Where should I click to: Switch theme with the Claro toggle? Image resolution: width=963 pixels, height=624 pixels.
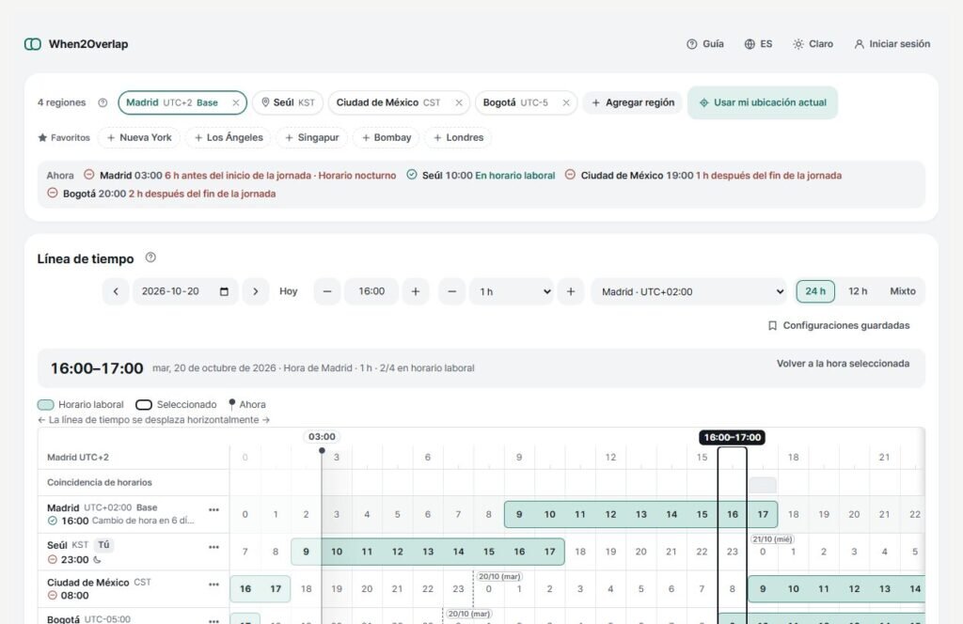click(813, 44)
